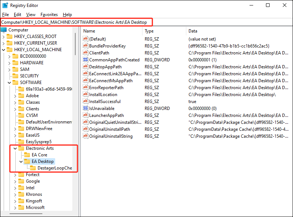This screenshot has width=293, height=217.
Task: Collapse the HKEY_LOCAL_MACHINE hive
Action: pyautogui.click(x=4, y=50)
